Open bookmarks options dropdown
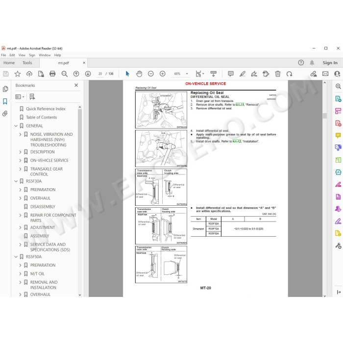343x343 pixels. tap(20, 97)
